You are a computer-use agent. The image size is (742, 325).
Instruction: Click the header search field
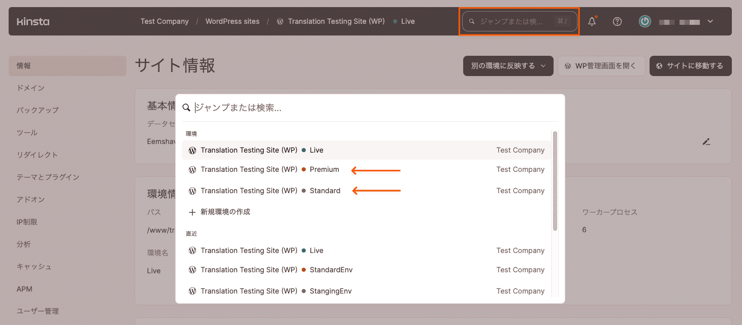pyautogui.click(x=520, y=21)
